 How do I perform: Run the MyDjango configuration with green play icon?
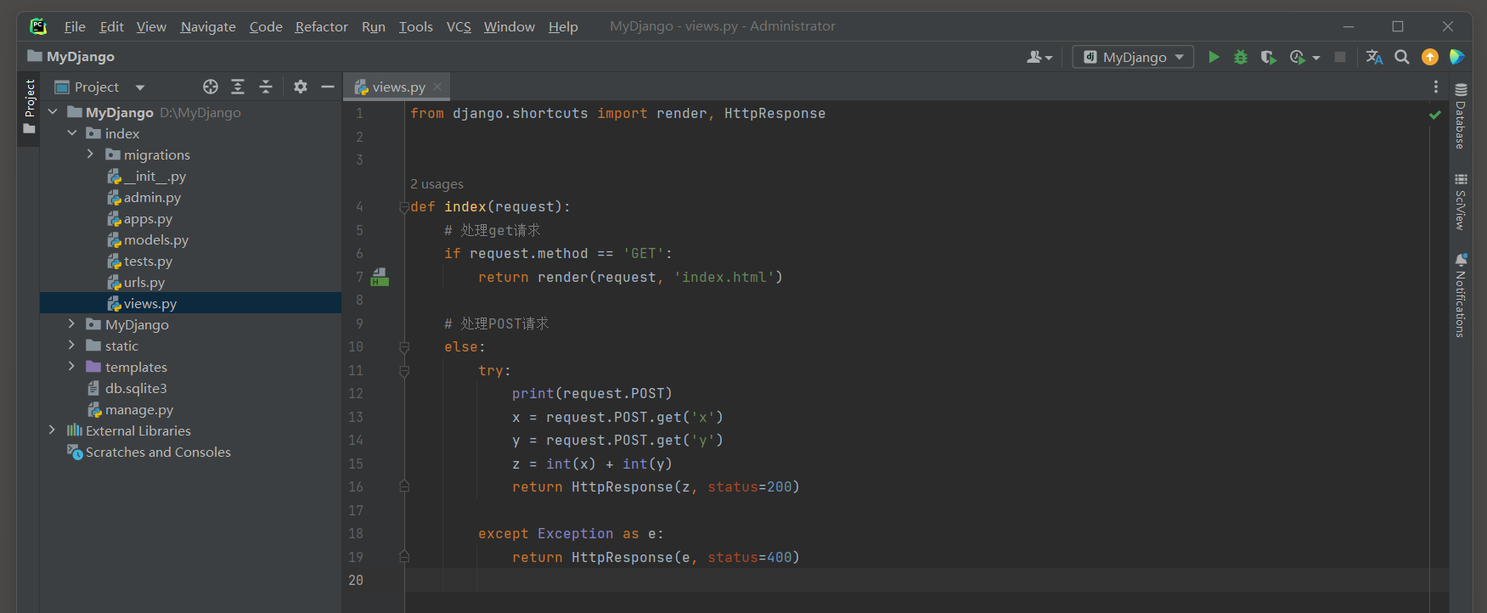pyautogui.click(x=1214, y=57)
